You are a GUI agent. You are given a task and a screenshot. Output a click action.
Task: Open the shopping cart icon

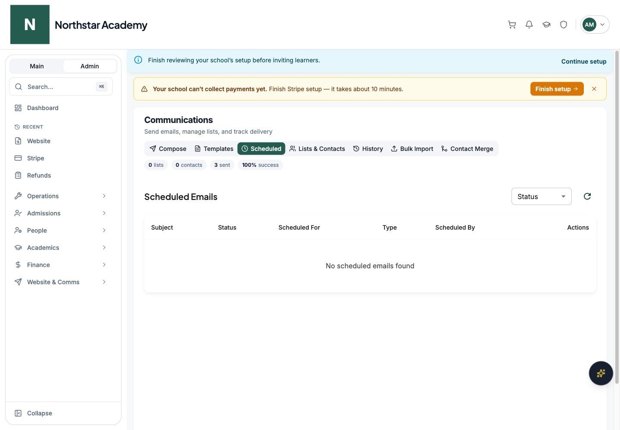click(x=512, y=25)
